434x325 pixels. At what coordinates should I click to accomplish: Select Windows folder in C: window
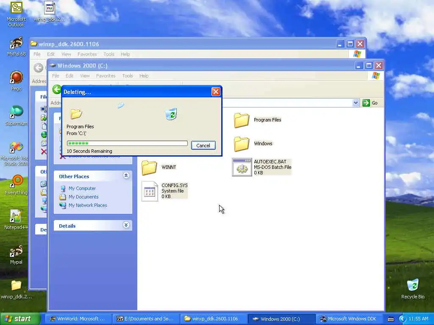(x=253, y=143)
